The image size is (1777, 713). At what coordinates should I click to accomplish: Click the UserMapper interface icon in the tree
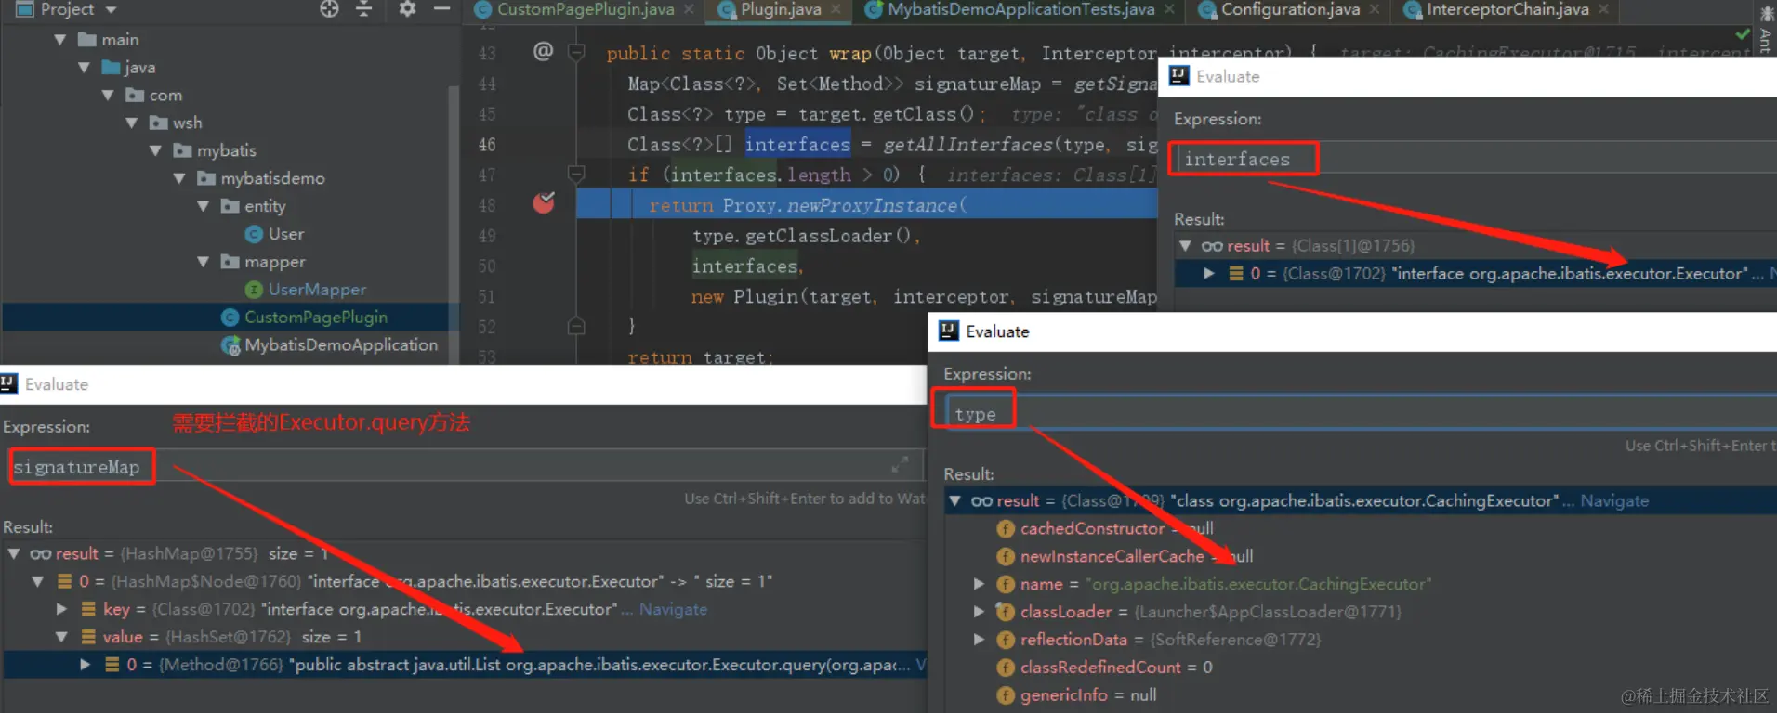tap(254, 290)
